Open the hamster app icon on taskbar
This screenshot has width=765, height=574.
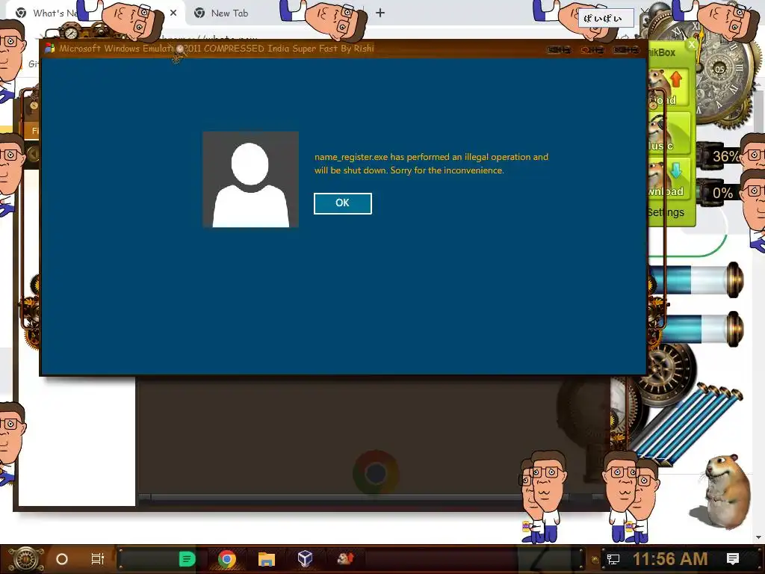click(345, 558)
